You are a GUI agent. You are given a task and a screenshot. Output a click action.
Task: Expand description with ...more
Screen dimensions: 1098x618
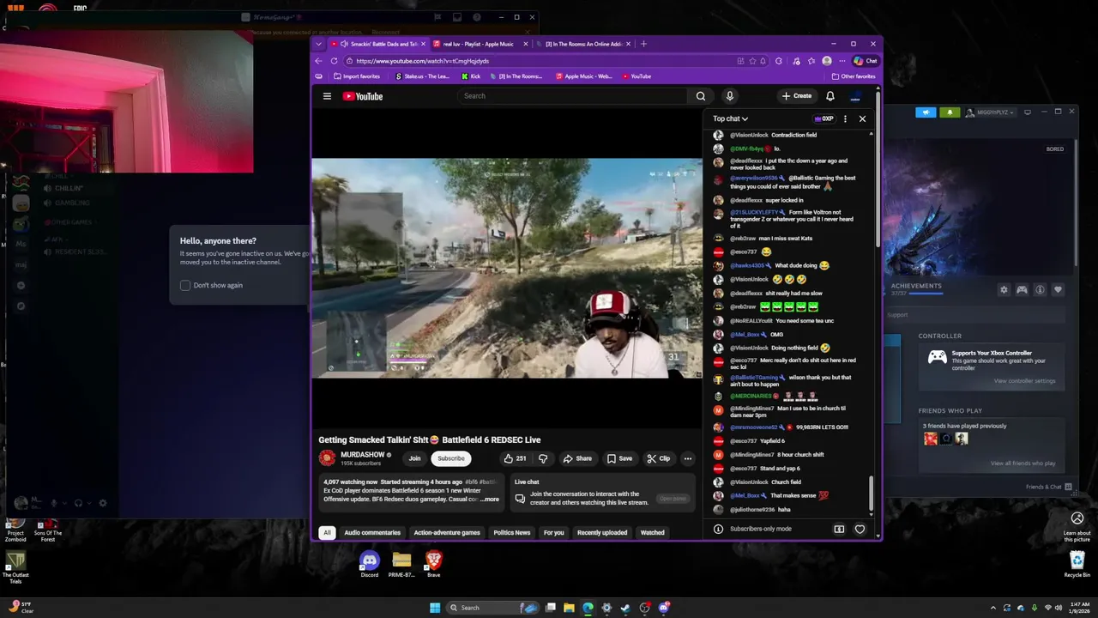(x=490, y=499)
